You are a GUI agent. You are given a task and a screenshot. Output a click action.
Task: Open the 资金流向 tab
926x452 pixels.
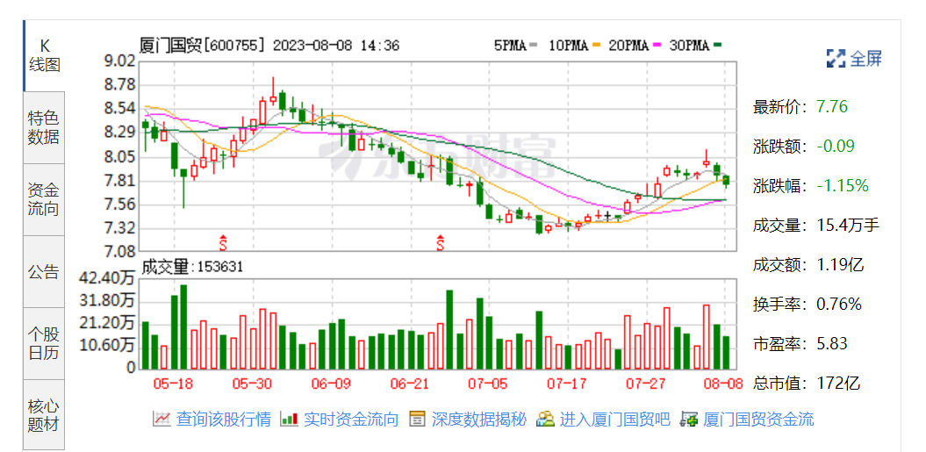(x=43, y=199)
